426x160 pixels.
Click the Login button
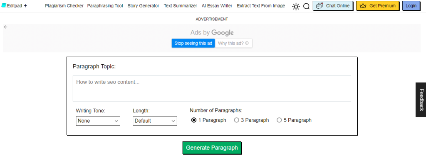(411, 6)
